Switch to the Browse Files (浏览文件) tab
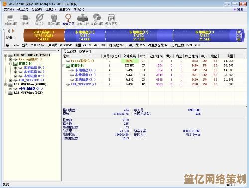This screenshot has width=249, height=188. pyautogui.click(x=86, y=52)
